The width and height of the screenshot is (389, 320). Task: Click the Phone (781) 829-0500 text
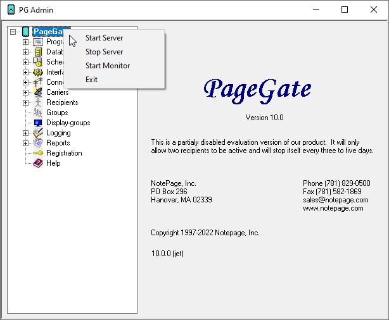click(x=336, y=183)
